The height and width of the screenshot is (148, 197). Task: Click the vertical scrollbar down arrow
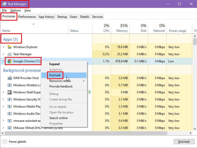(x=195, y=129)
